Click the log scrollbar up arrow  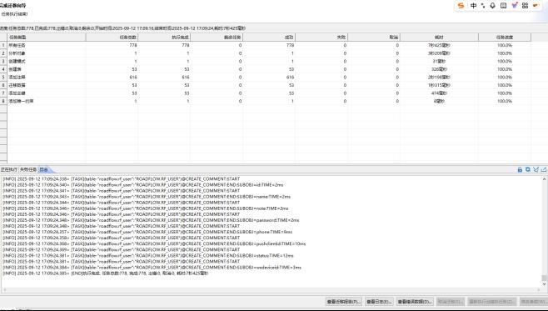point(544,178)
